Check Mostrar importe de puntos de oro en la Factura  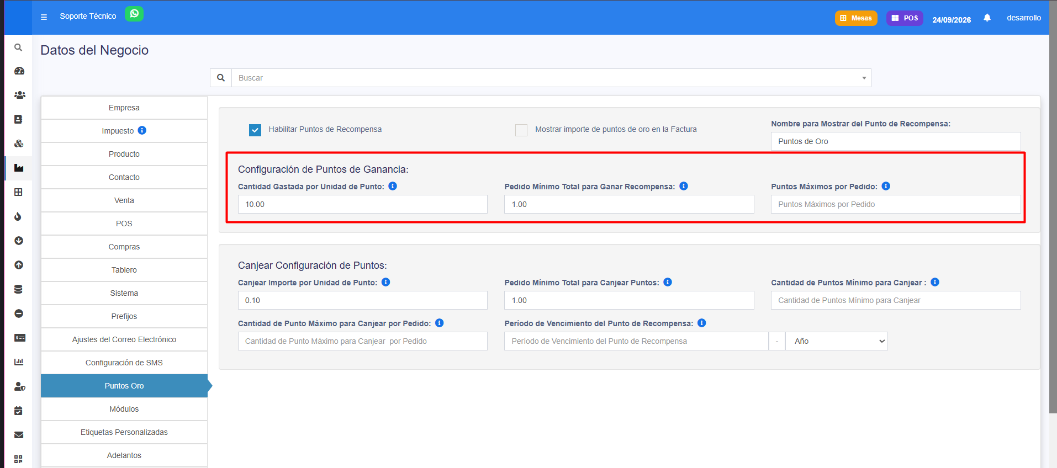point(521,130)
